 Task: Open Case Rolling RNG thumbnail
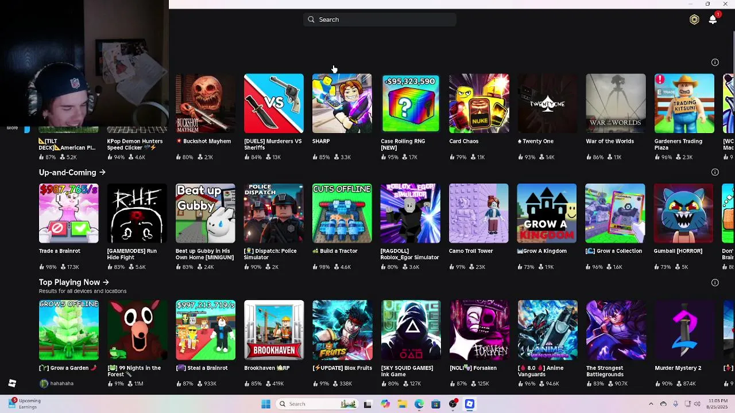pyautogui.click(x=411, y=103)
